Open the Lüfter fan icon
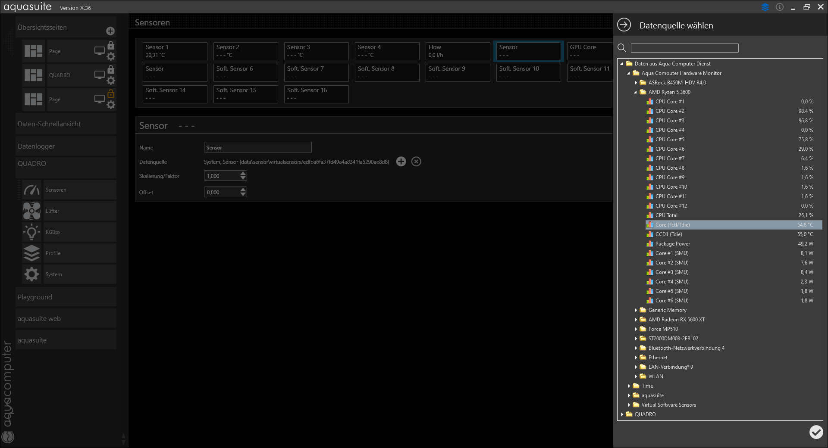Screen dimensions: 828x448 tap(31, 211)
